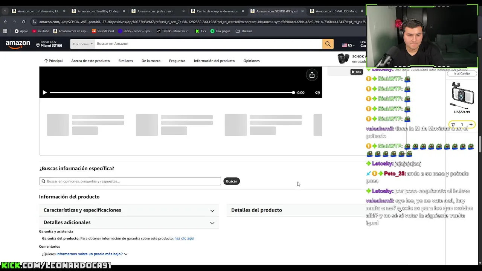Go back with the browser back arrow
This screenshot has height=271, width=482.
[6, 22]
